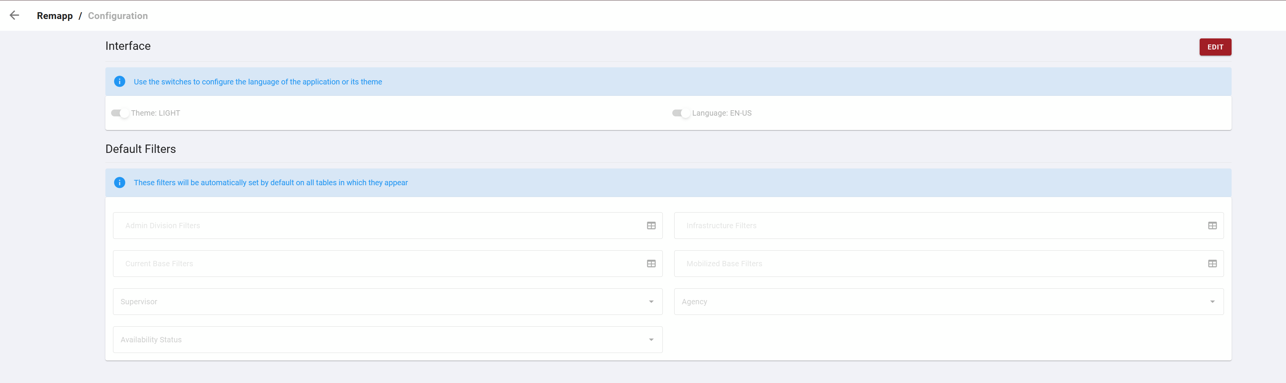Click the Mobilized Base Filters field
The height and width of the screenshot is (383, 1286).
[949, 264]
